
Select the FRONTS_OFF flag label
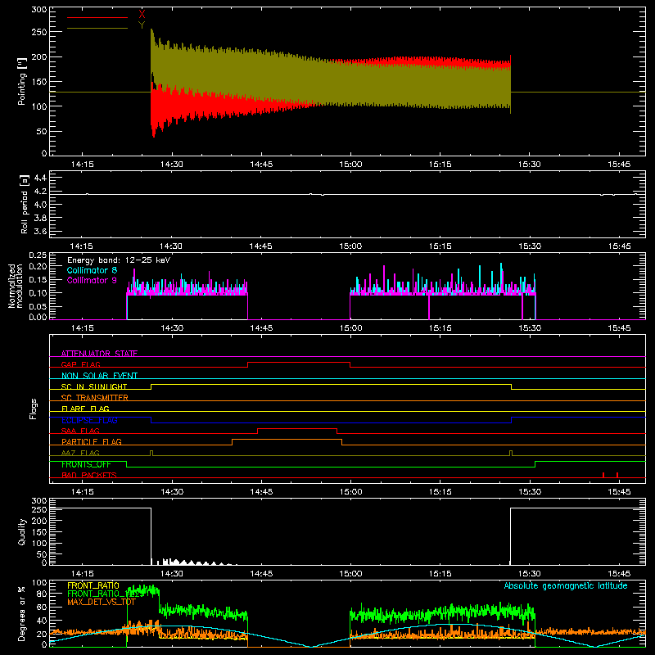tap(86, 464)
